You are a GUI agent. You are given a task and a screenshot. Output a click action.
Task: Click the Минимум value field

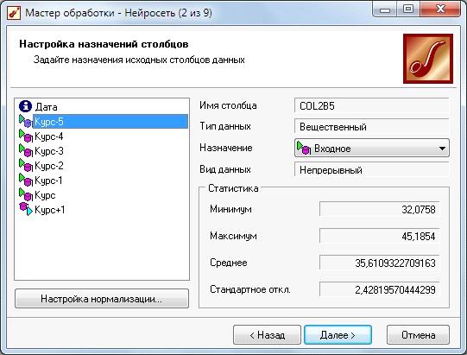point(379,209)
